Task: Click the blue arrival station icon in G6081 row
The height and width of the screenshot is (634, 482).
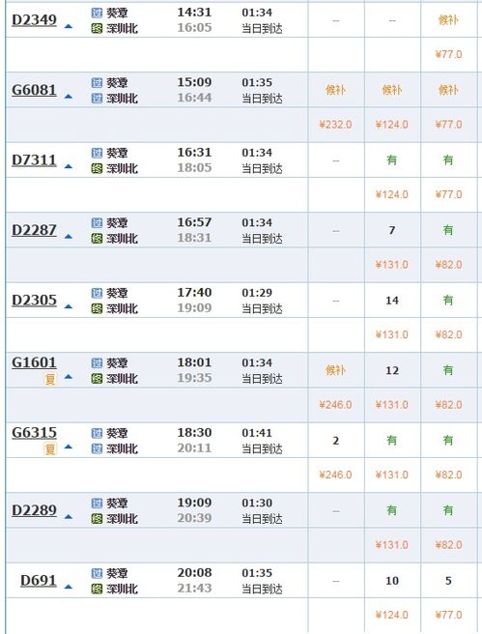Action: click(x=97, y=99)
